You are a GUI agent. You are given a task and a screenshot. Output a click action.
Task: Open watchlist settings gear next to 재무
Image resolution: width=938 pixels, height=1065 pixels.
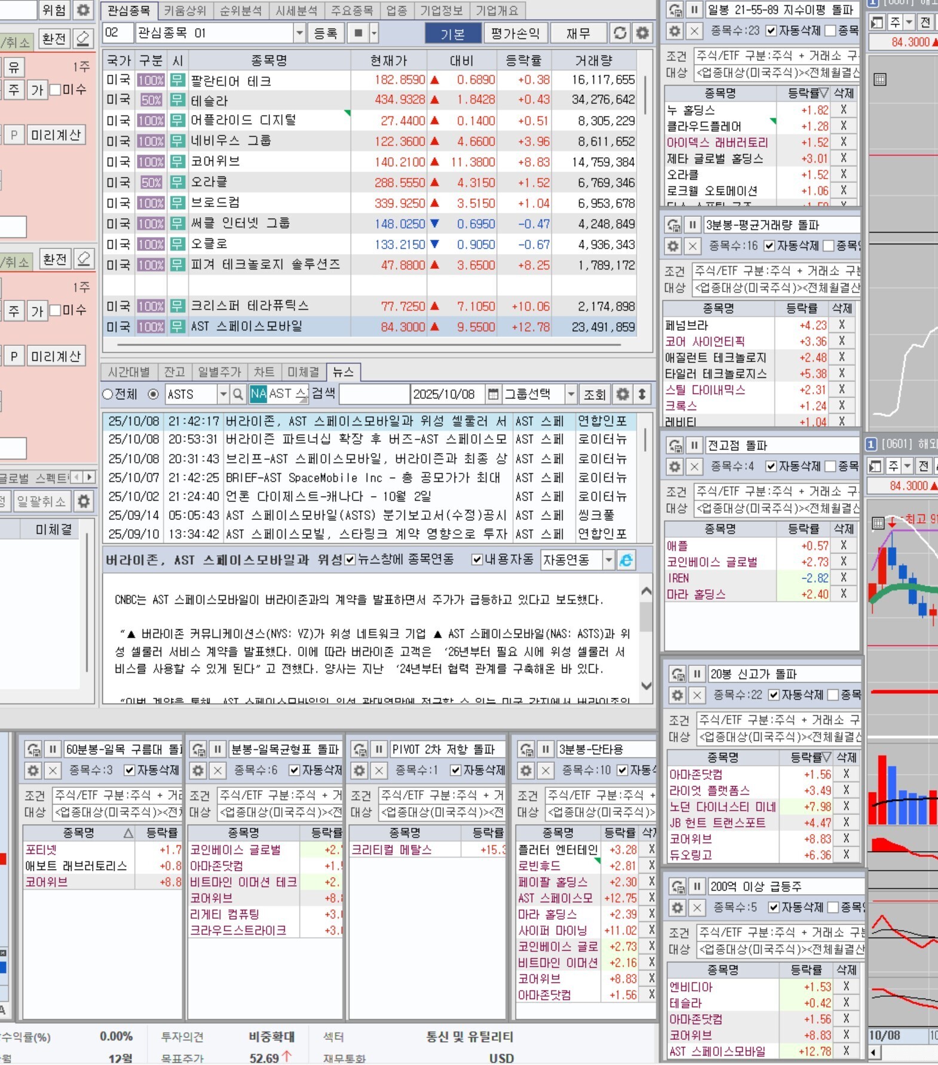pos(642,33)
